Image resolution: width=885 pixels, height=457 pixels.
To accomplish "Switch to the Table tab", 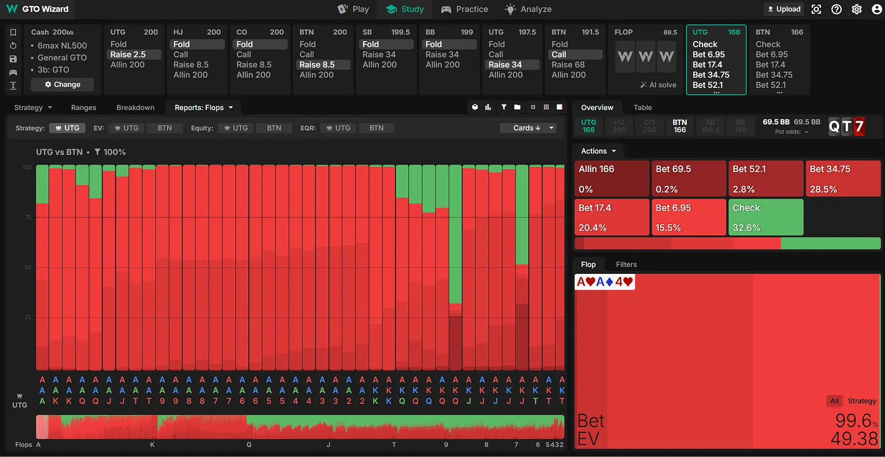I will (x=642, y=107).
